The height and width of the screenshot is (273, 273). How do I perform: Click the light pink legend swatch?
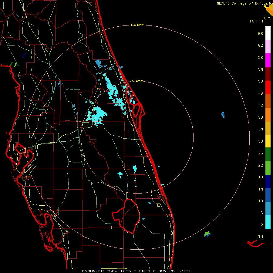tap(268, 47)
